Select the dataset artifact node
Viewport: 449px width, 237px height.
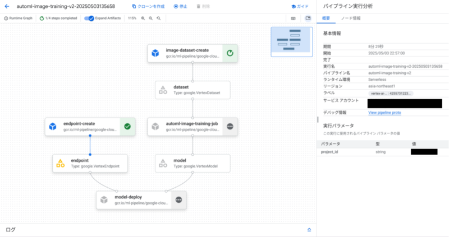click(193, 90)
